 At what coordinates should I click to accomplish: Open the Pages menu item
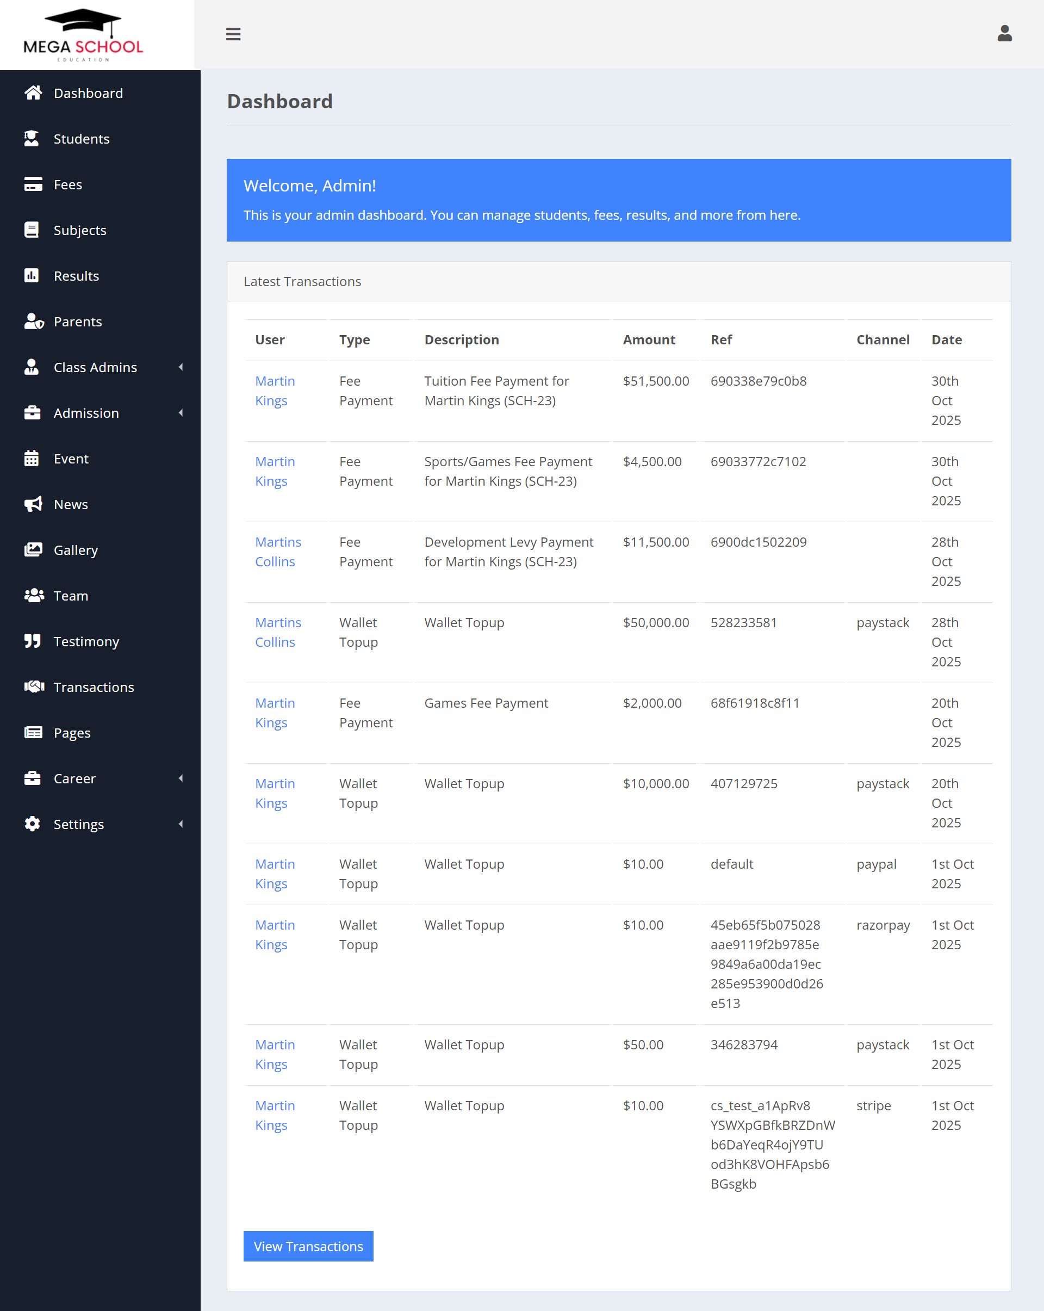72,733
